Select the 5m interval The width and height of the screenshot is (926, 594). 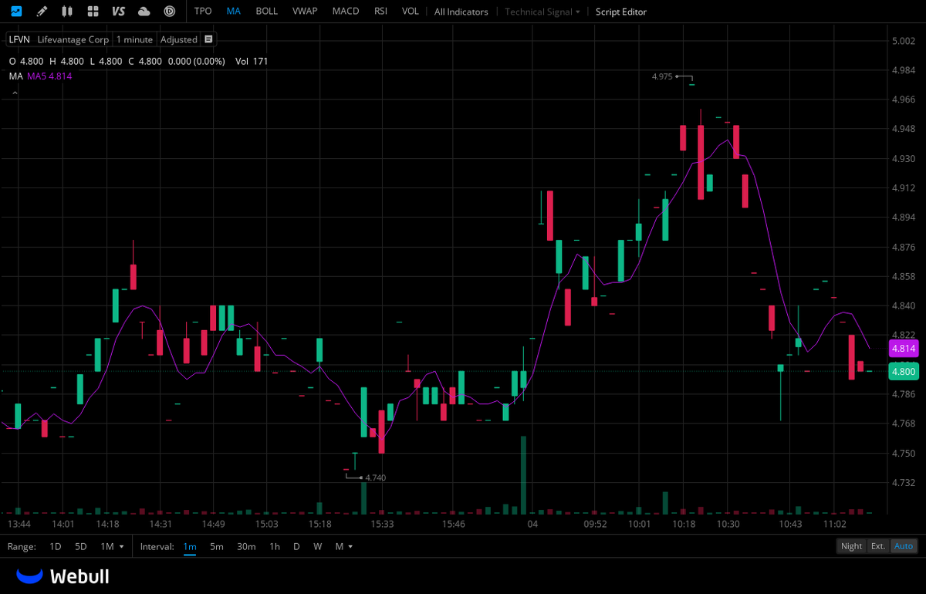pos(217,546)
